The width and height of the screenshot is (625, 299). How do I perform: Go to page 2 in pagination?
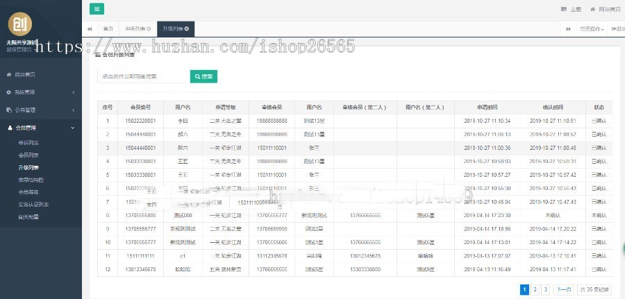[x=535, y=289]
